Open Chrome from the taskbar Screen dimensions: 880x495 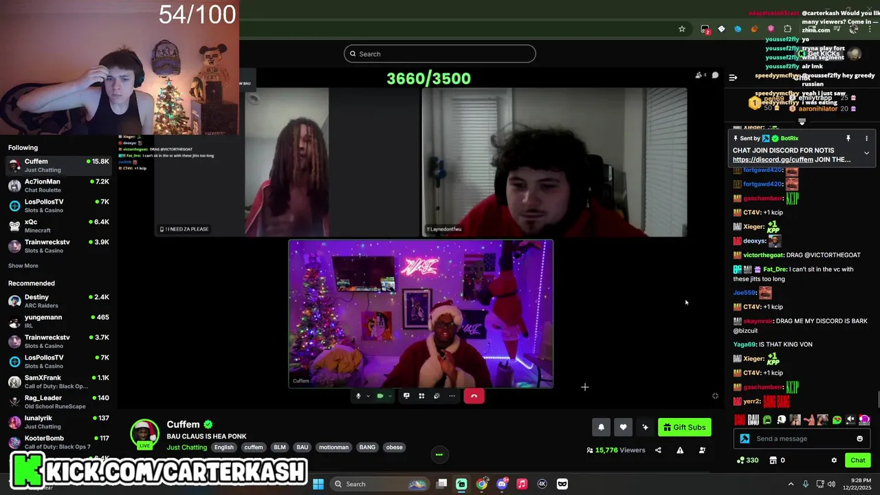point(482,484)
